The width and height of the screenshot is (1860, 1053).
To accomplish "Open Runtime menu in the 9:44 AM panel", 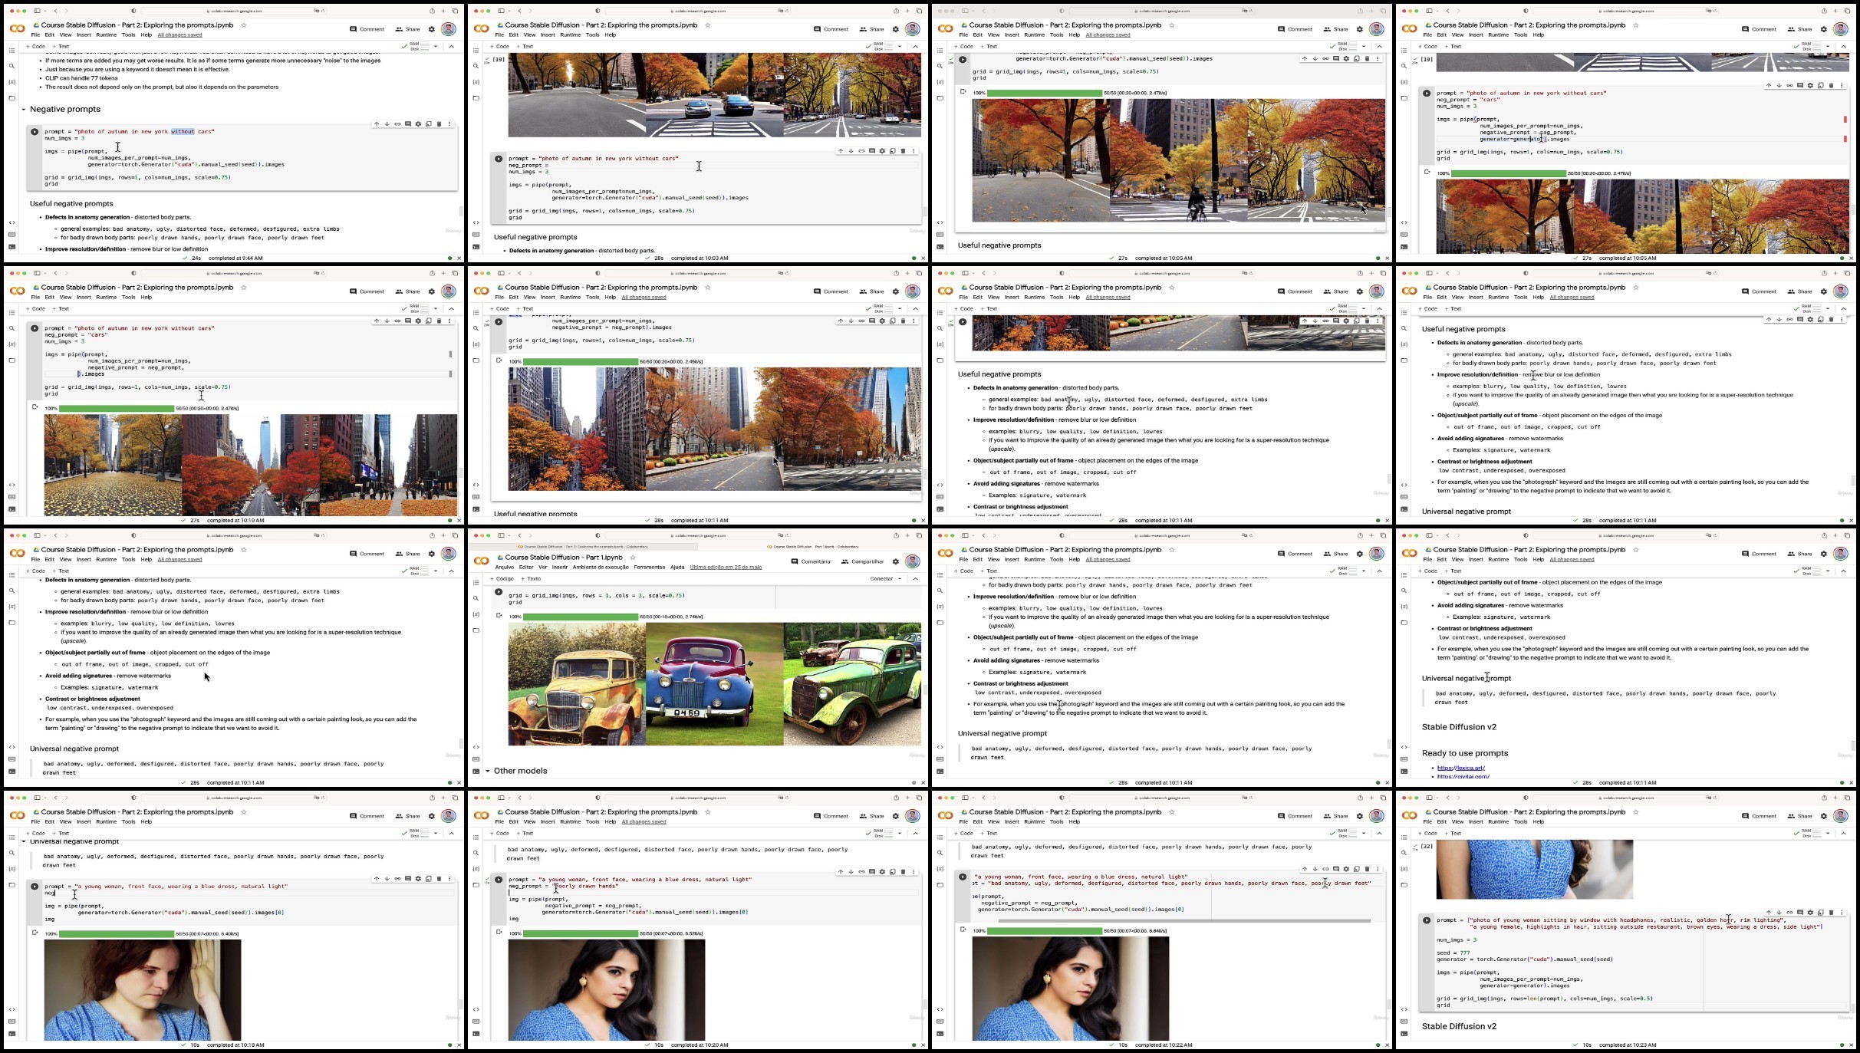I will (107, 35).
